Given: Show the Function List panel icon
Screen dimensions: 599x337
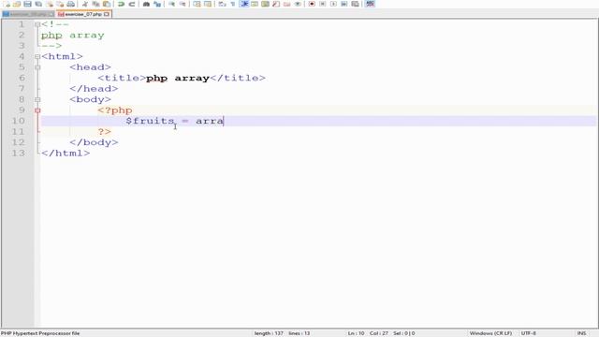Looking at the screenshot, I should pyautogui.click(x=276, y=4).
